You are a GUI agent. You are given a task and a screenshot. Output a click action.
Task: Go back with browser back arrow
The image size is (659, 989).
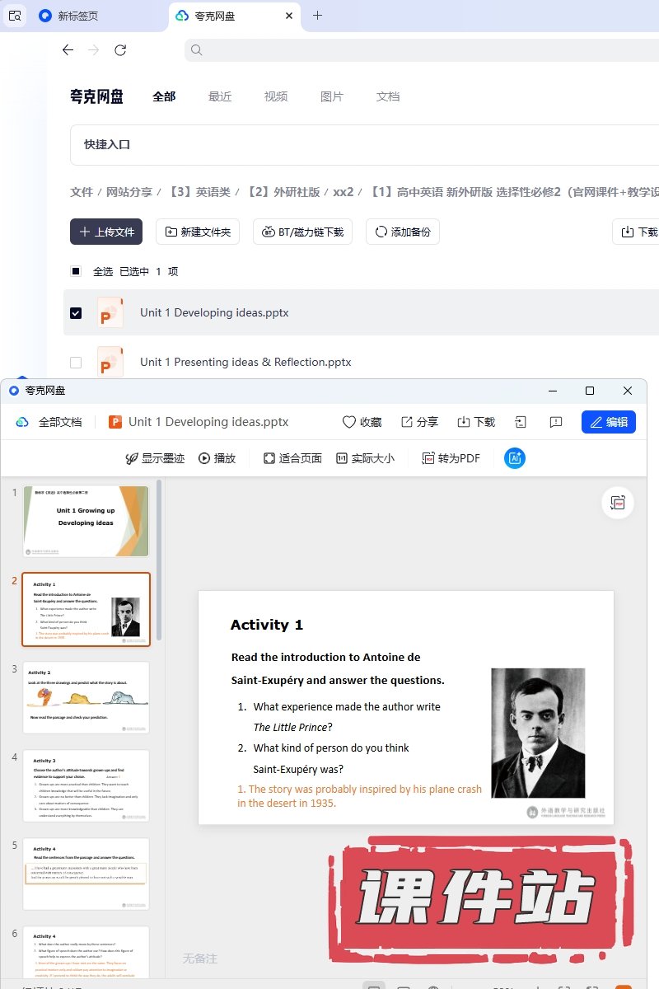pos(68,50)
